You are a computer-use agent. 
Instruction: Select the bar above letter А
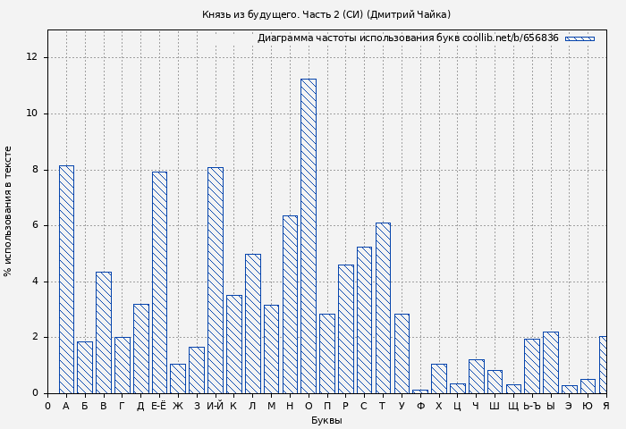(x=66, y=279)
